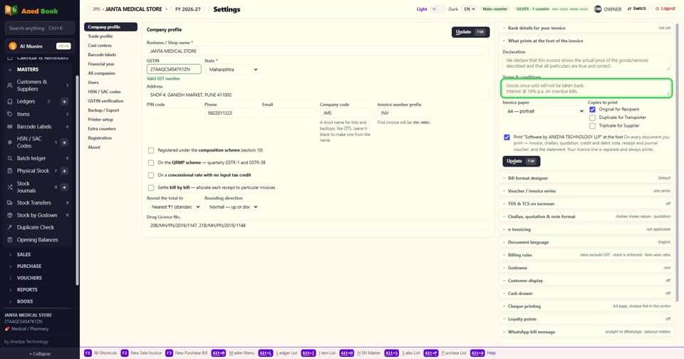Viewport: 684px width, 359px height.
Task: Click the Al Munim assistant avatar icon
Action: (x=13, y=46)
